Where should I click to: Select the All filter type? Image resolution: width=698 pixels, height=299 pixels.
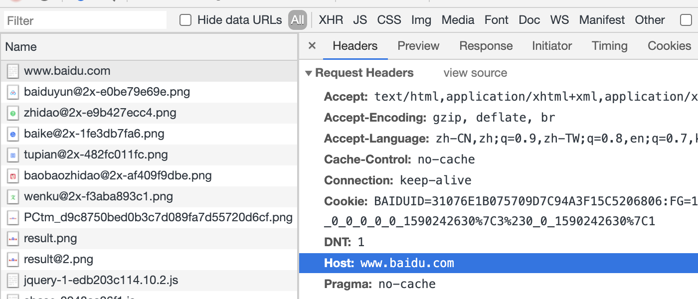tap(298, 20)
